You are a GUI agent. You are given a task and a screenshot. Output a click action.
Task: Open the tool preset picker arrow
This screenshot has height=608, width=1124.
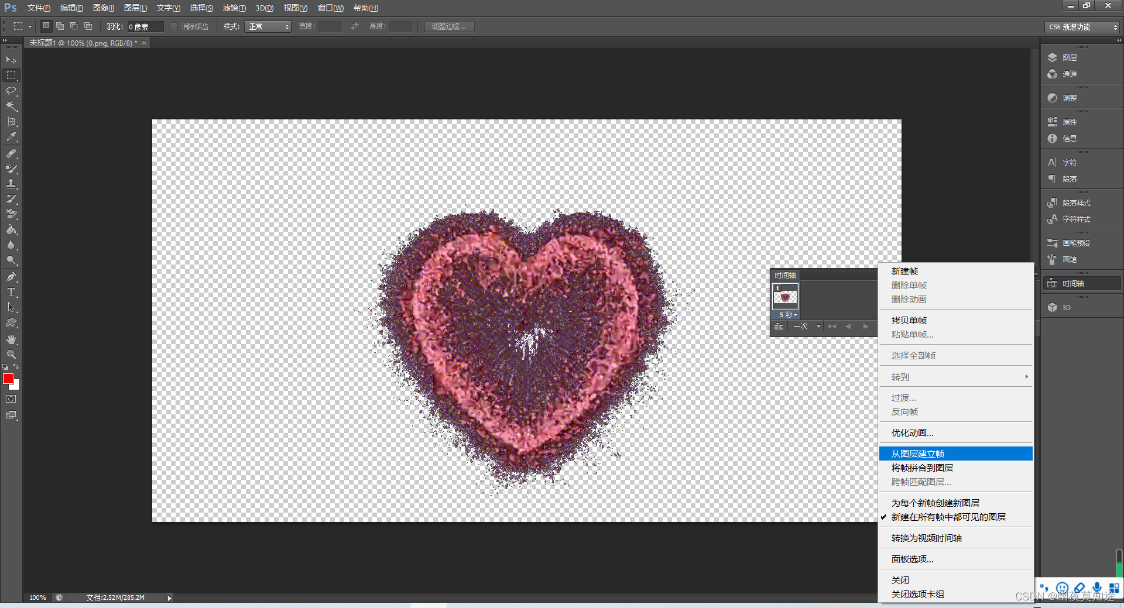(x=30, y=26)
